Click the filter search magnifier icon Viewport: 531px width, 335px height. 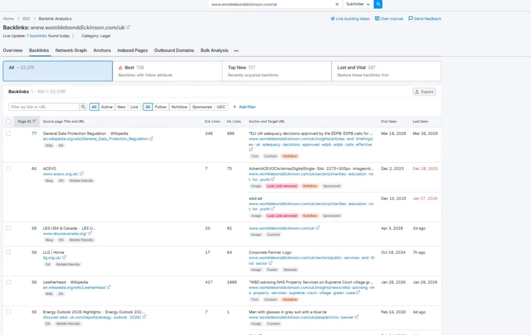point(83,107)
